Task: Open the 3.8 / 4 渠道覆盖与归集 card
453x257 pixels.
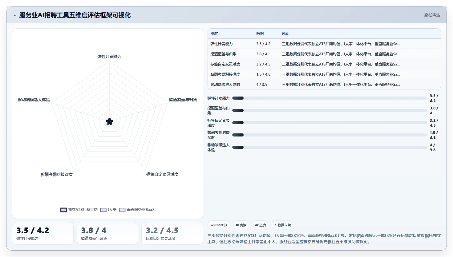Action: (x=107, y=233)
